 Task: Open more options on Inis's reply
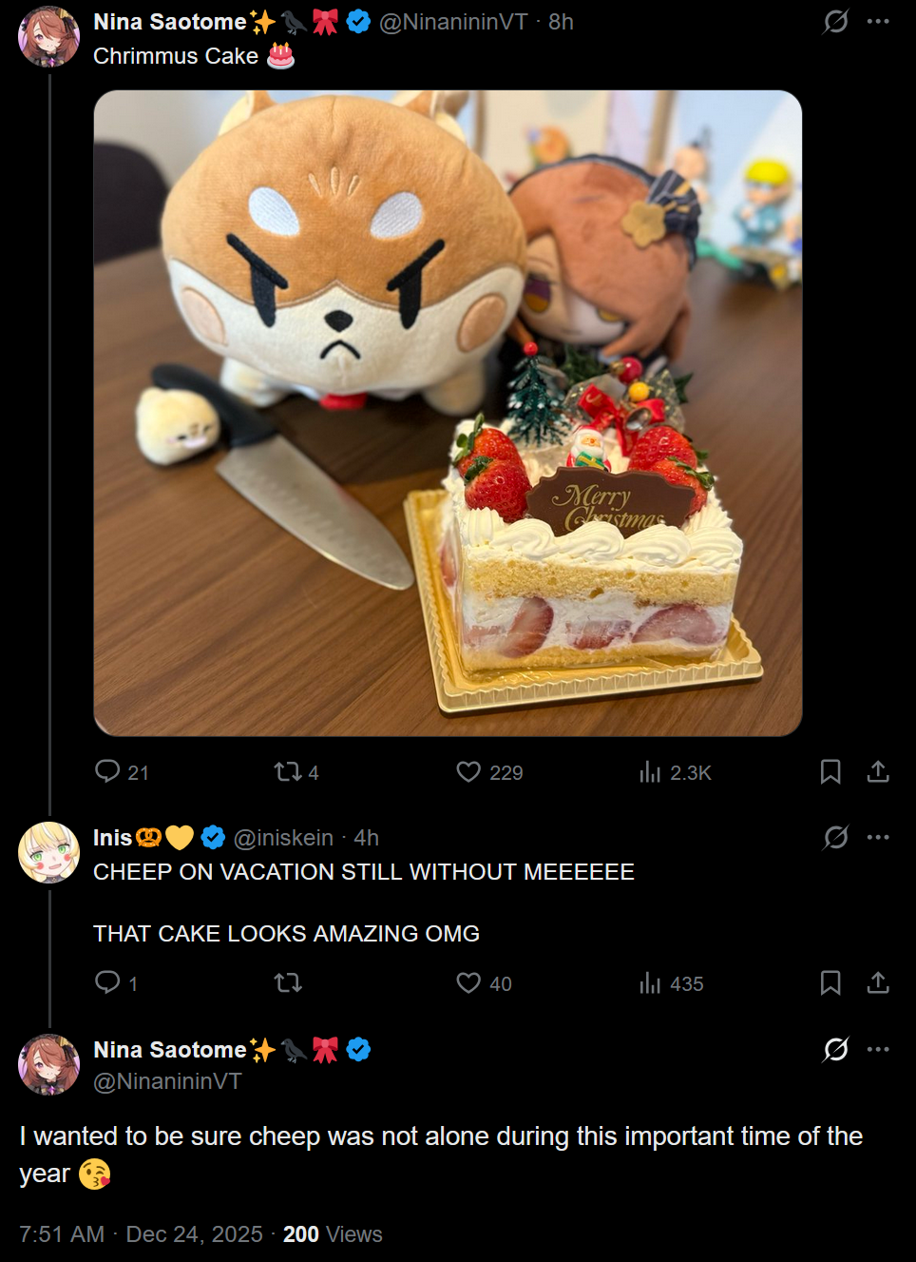pos(878,837)
